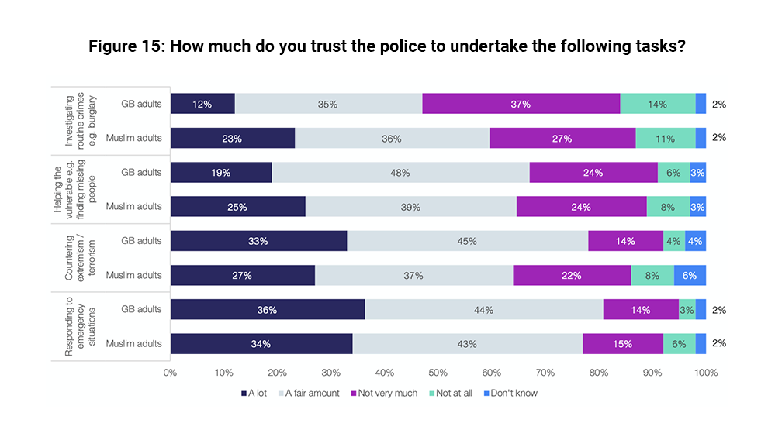Screen dimensions: 775x430
Task: Click the dark navy "A lot" legend swatch
Action: (243, 394)
